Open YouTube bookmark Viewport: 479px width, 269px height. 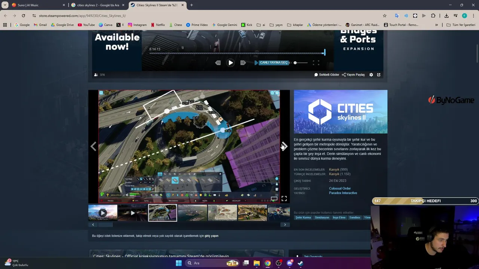(86, 25)
